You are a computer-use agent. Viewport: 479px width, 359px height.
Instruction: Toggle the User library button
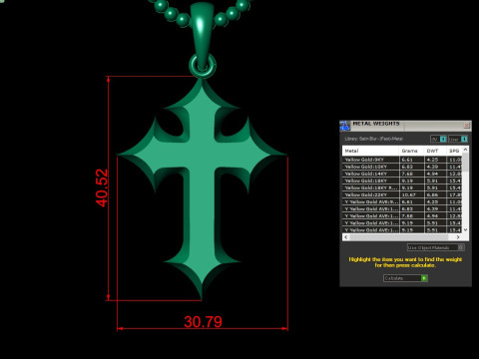458,139
